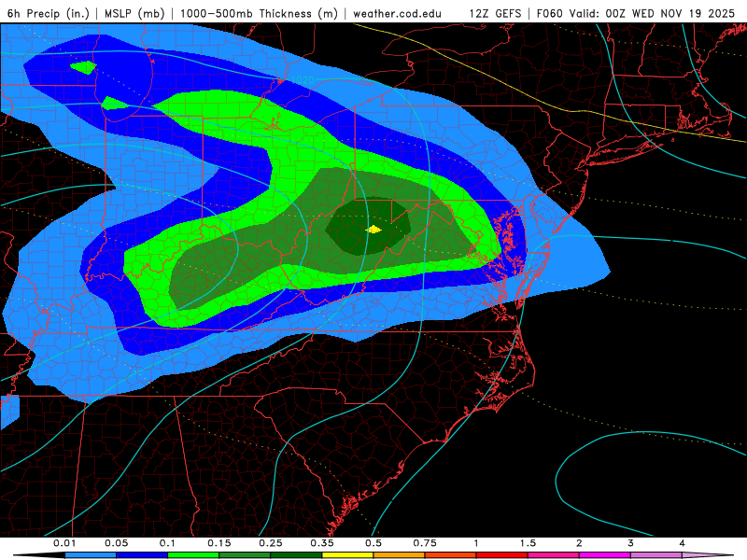Click the magenta 2 inch legend swatch
The image size is (747, 560).
point(605,555)
